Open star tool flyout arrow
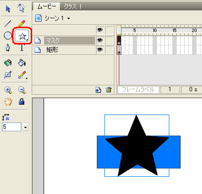Viewport: 202px width, 194px height. click(x=27, y=39)
